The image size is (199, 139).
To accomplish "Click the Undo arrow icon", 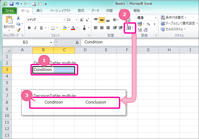I will click(x=17, y=4).
